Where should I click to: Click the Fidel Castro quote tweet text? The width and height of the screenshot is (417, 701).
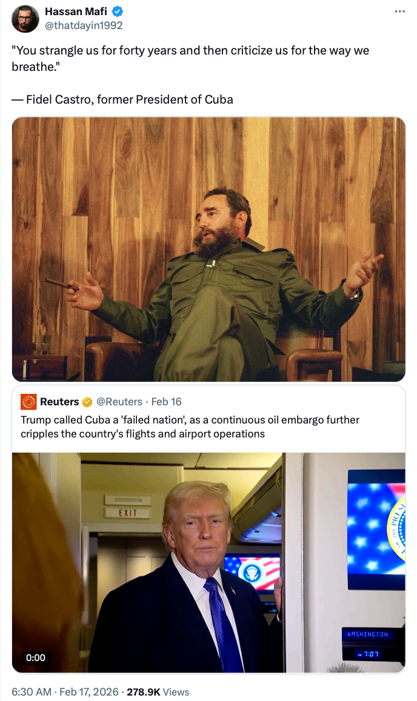click(x=190, y=75)
